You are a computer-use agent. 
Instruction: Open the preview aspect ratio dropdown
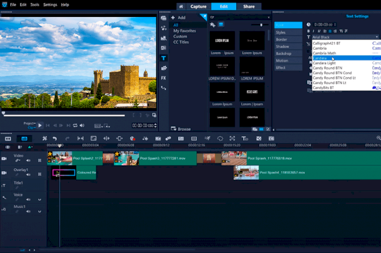(x=98, y=126)
